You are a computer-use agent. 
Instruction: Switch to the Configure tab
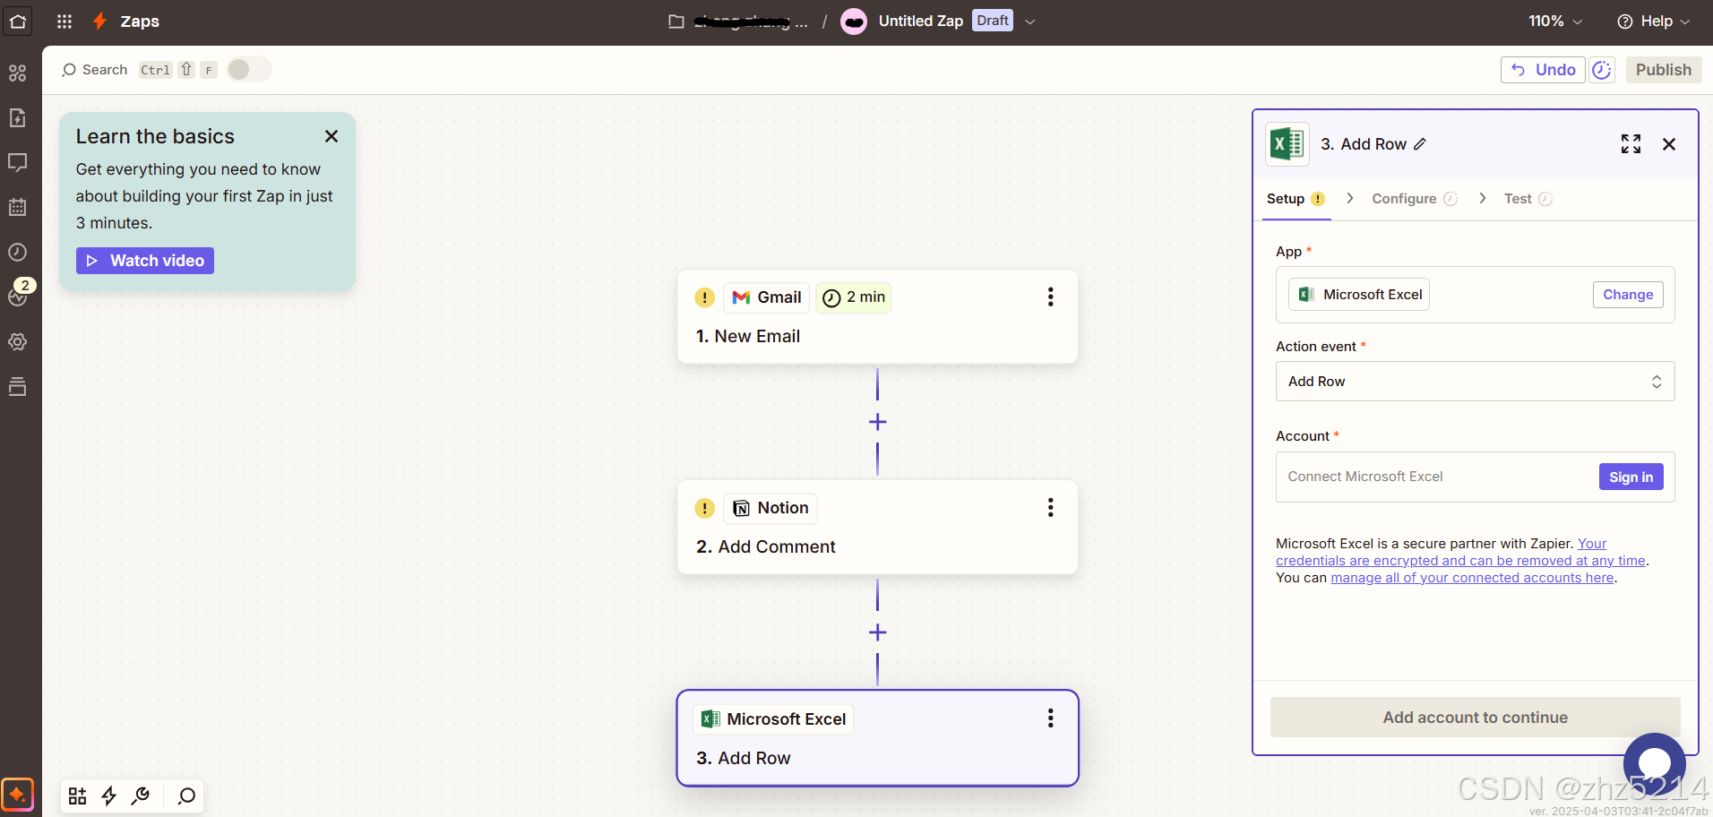[x=1415, y=199]
